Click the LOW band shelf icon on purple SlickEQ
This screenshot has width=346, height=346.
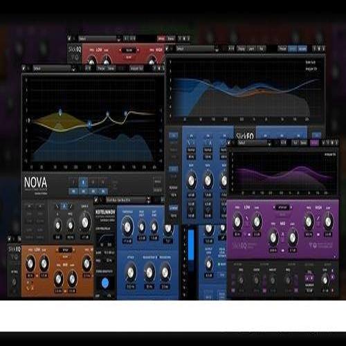point(247,217)
